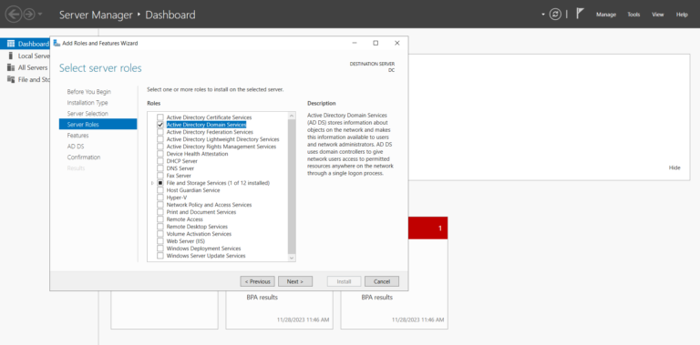Go to the Features step
The image size is (700, 345).
click(x=77, y=136)
